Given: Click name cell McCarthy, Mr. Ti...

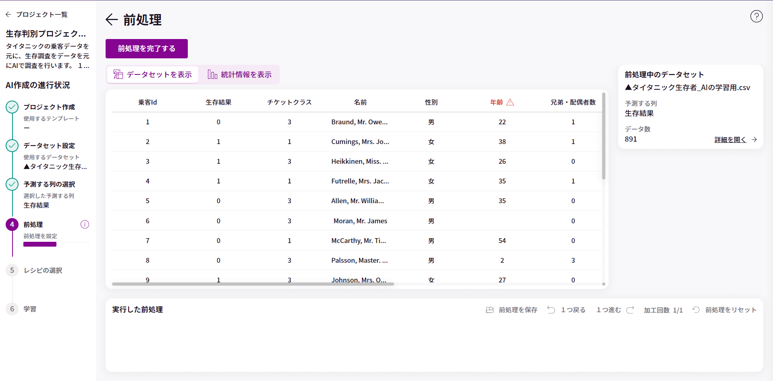Looking at the screenshot, I should point(359,241).
